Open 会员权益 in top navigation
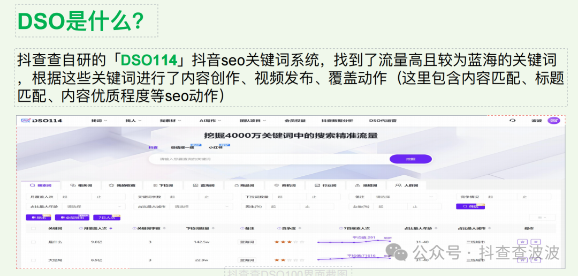 pyautogui.click(x=295, y=121)
